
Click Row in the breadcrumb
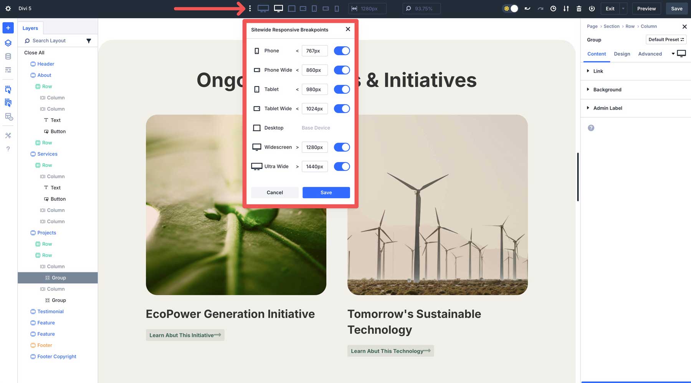pyautogui.click(x=630, y=26)
